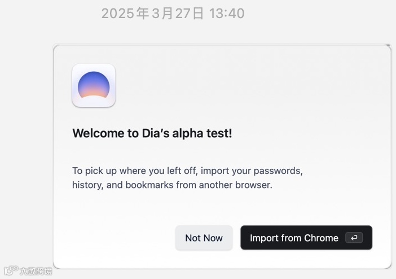Click the Dia app icon

[x=94, y=85]
